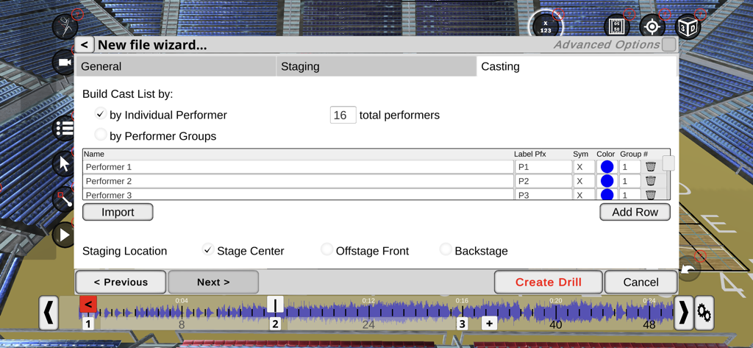Edit the total performers count field
The image size is (753, 348).
coord(343,116)
